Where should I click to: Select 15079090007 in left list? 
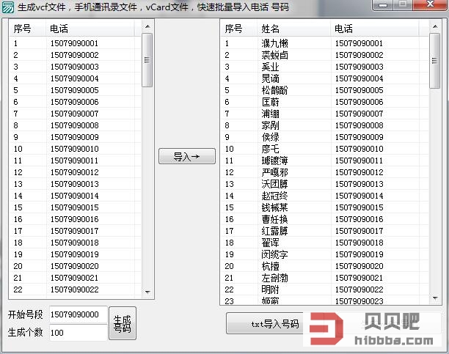pyautogui.click(x=74, y=114)
